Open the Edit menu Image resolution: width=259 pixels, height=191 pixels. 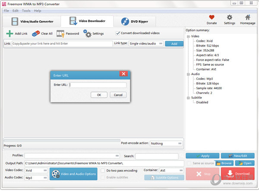tap(16, 11)
